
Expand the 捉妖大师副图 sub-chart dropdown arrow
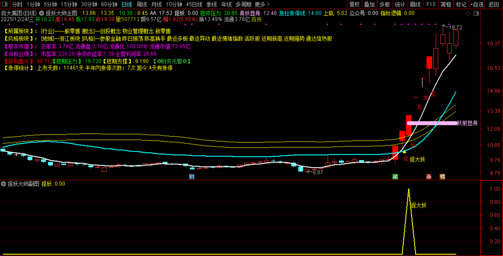click(3, 184)
